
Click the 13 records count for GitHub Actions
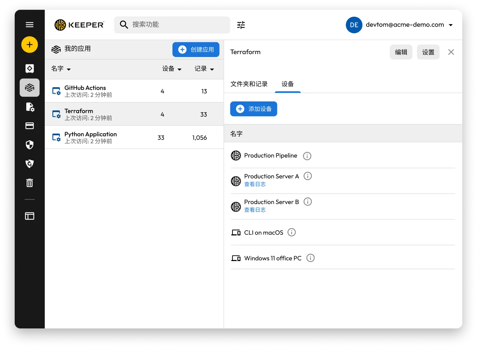[204, 91]
